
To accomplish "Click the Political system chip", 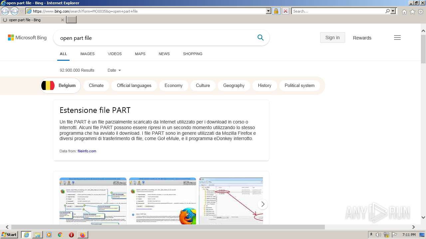I will (300, 86).
